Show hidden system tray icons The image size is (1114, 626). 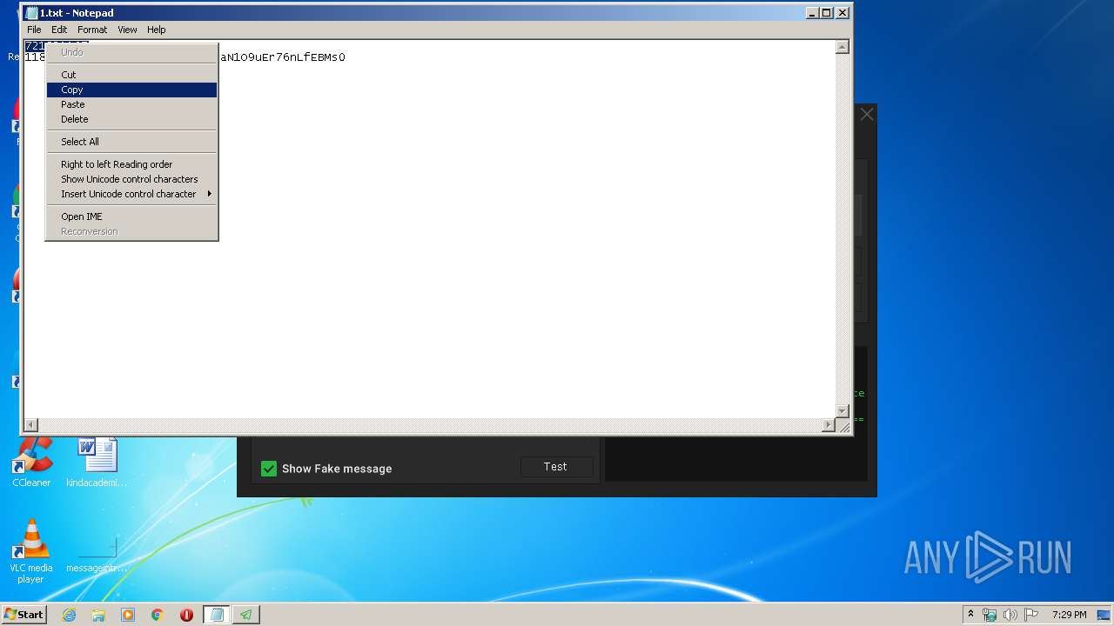970,614
